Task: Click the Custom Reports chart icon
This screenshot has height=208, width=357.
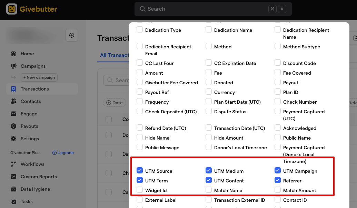Action: tap(13, 177)
